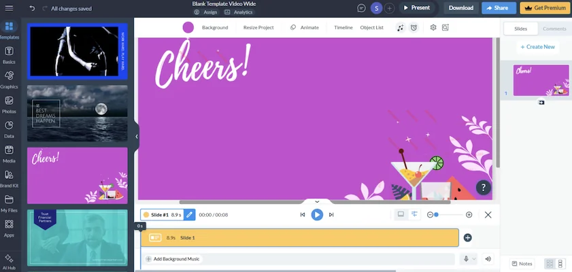Mute the timeline speaker volume
The height and width of the screenshot is (272, 572).
pos(488,259)
